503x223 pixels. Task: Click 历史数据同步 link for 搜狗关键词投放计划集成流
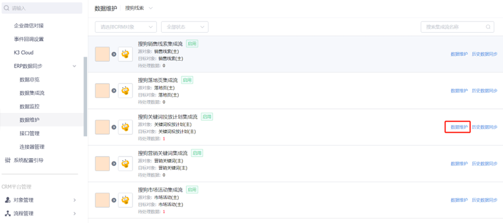484,128
